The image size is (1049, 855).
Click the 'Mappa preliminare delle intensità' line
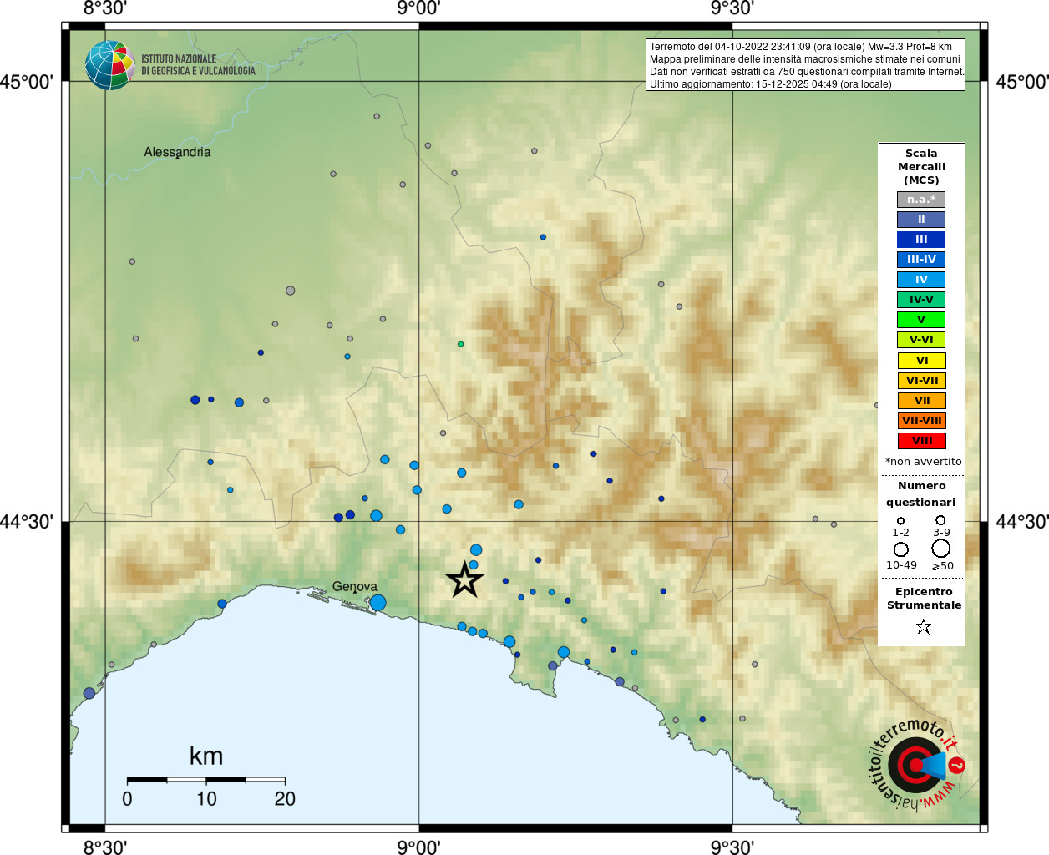tap(805, 59)
